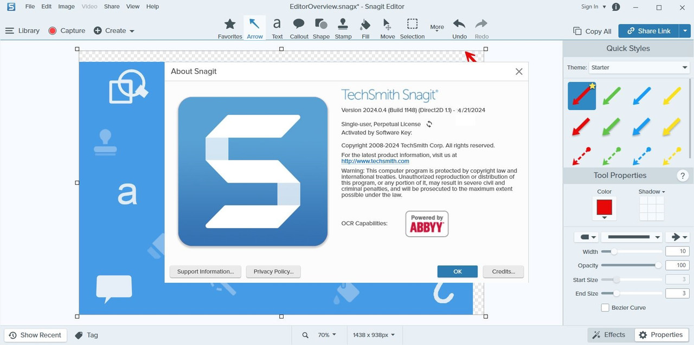The width and height of the screenshot is (694, 345).
Task: Expand the Shadow dropdown
Action: [652, 192]
